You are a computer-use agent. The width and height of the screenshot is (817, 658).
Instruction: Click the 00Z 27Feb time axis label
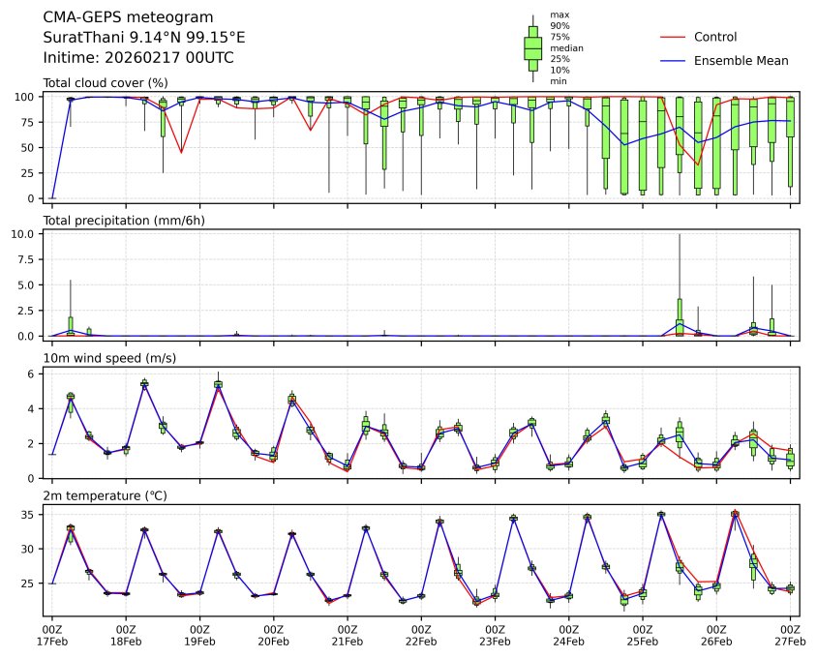[790, 634]
